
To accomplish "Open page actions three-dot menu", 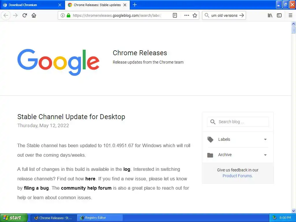I will point(186,15).
